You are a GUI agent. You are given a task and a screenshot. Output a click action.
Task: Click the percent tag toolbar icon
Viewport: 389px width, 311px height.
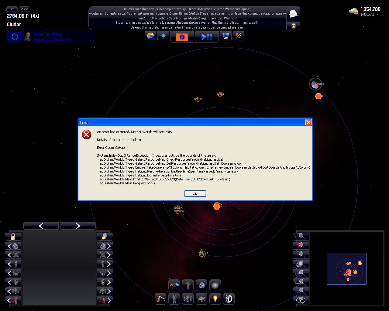[x=239, y=36]
